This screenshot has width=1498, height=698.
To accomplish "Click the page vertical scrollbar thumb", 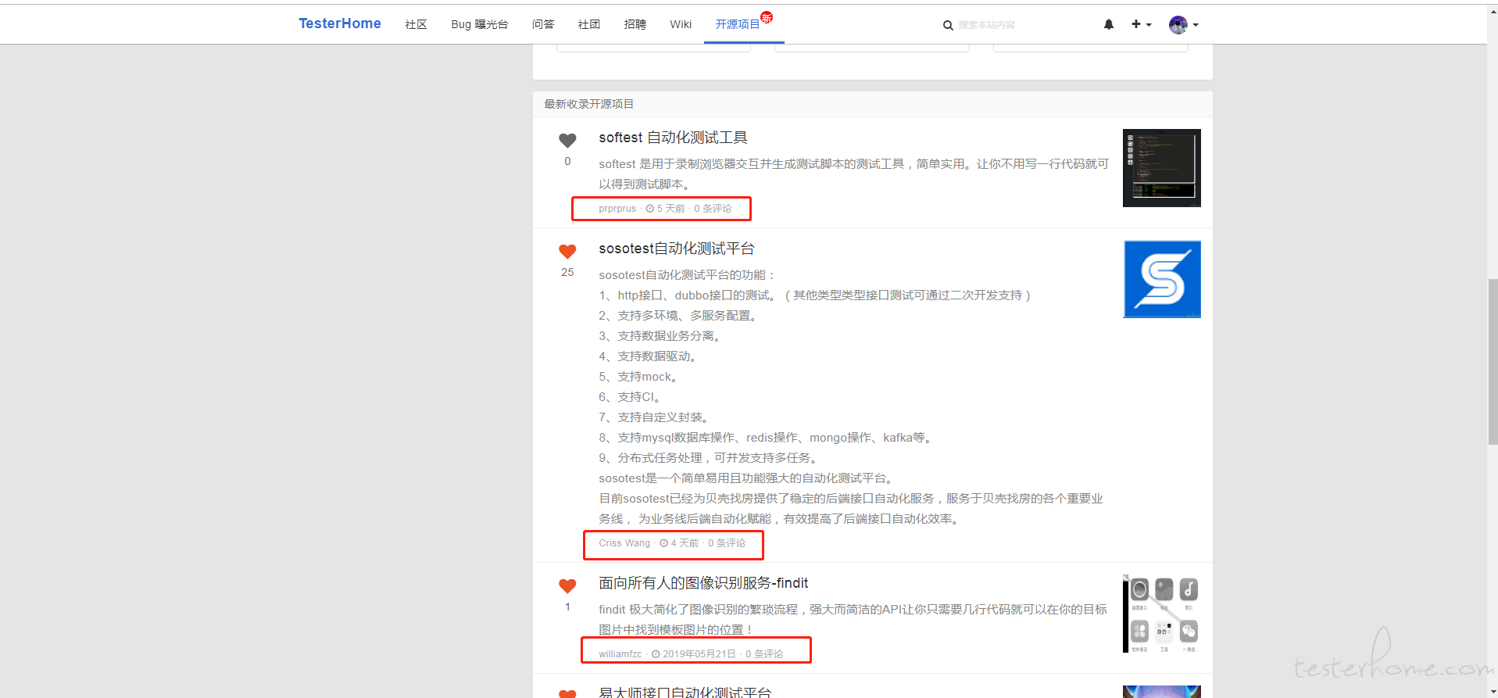I will click(x=1493, y=361).
